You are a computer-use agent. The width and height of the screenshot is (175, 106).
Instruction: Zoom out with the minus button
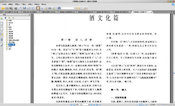click(x=160, y=105)
